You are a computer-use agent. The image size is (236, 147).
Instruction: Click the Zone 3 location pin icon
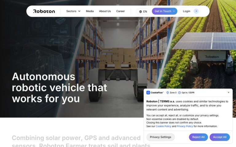167,93
